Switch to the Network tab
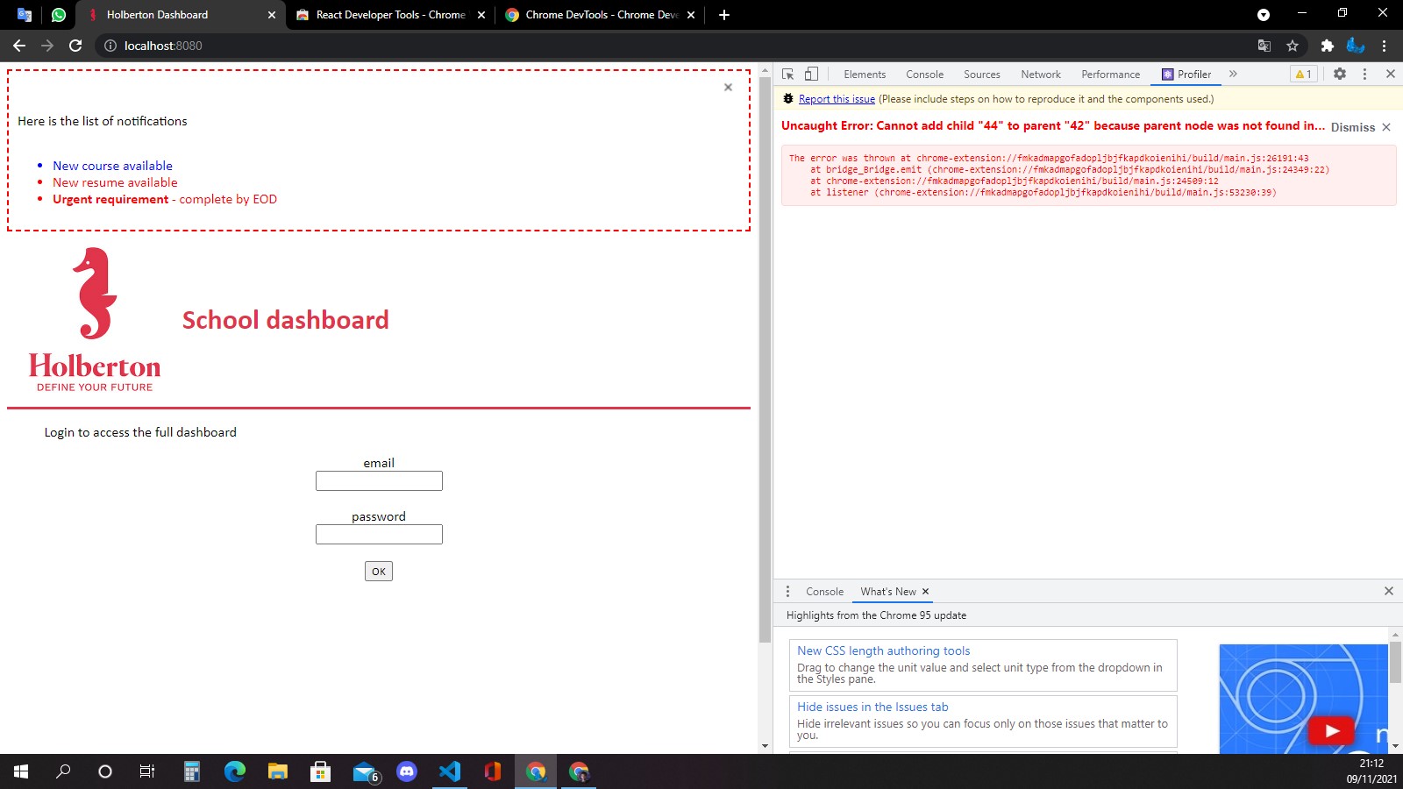The height and width of the screenshot is (789, 1403). (x=1040, y=75)
